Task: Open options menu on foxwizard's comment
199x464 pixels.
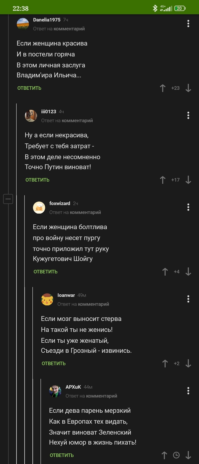Action: [x=188, y=207]
